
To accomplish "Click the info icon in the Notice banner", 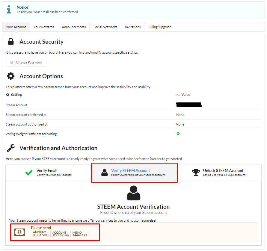I will (x=9, y=9).
